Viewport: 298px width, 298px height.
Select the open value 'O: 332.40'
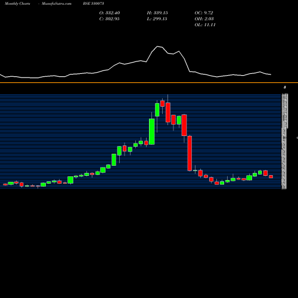110,13
